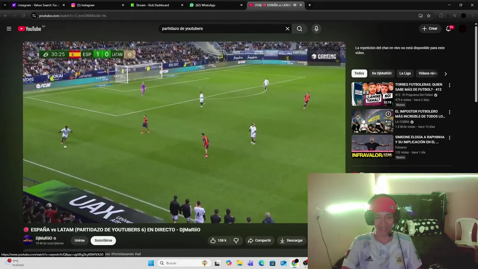Open the INFRAVALOR Simeone thumbnail

pyautogui.click(x=372, y=146)
